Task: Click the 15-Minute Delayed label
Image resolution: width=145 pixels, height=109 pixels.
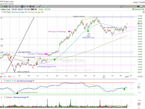Action: pyautogui.click(x=130, y=7)
